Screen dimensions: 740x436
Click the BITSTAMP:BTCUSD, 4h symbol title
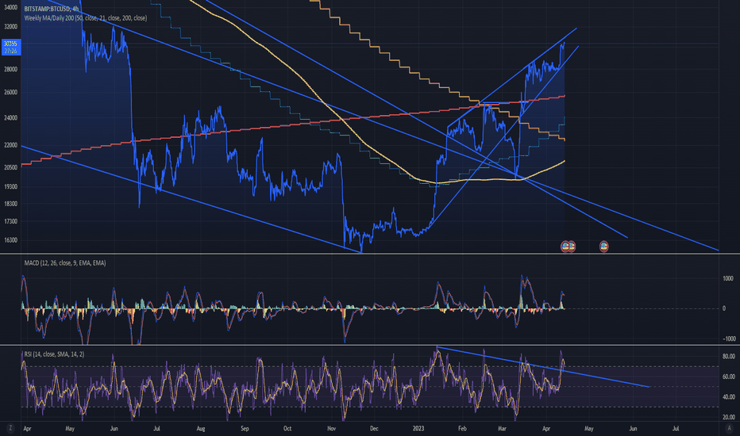tap(52, 9)
